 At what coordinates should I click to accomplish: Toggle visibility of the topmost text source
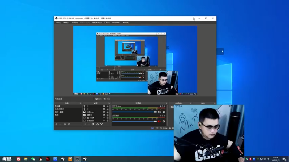104,106
